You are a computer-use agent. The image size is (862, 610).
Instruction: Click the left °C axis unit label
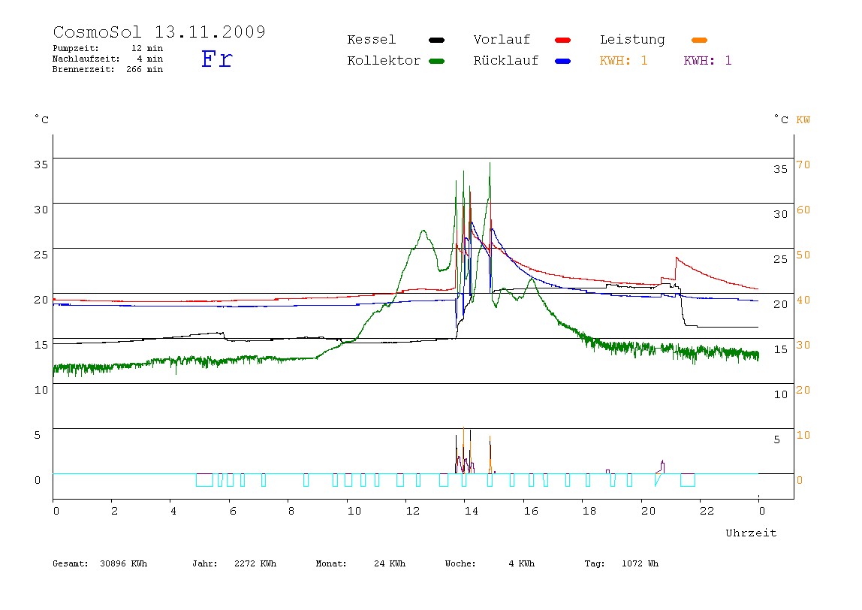pos(42,119)
